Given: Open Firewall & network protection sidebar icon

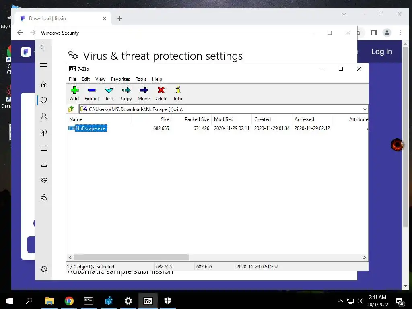Looking at the screenshot, I should pyautogui.click(x=44, y=132).
